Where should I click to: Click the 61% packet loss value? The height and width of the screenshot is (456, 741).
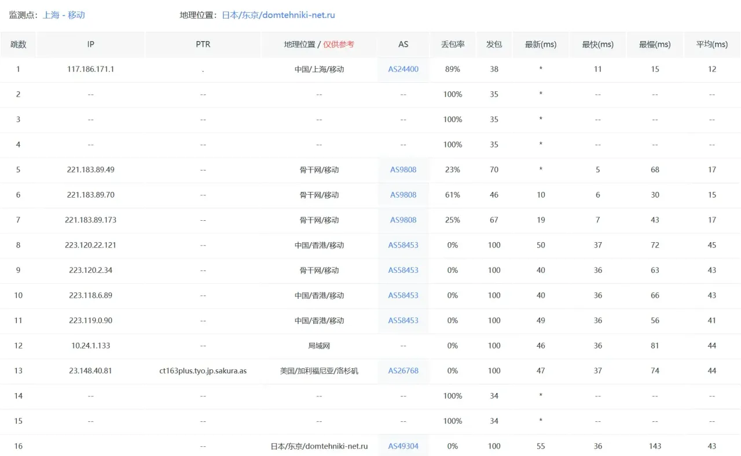coord(453,195)
